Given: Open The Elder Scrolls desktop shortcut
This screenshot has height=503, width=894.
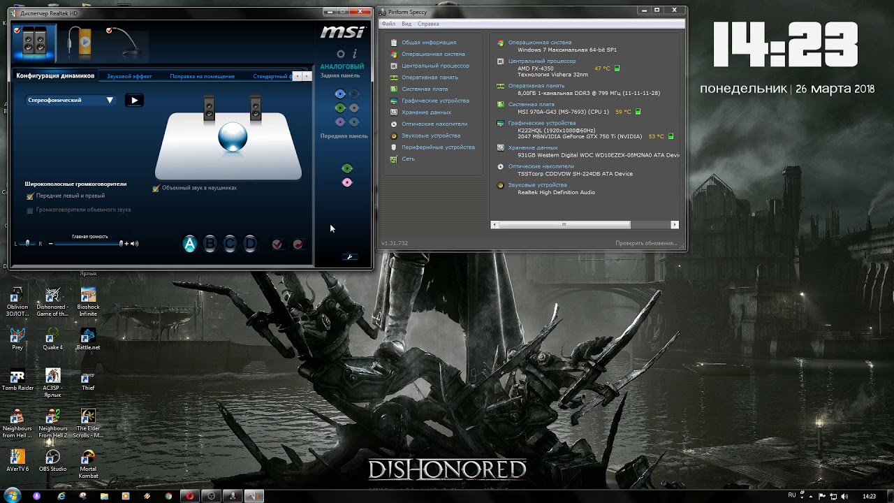Looking at the screenshot, I should click(x=88, y=424).
